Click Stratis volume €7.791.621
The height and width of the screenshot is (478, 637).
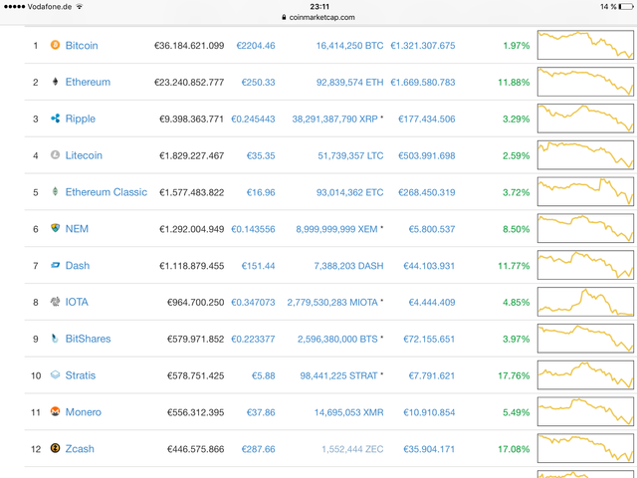click(432, 375)
